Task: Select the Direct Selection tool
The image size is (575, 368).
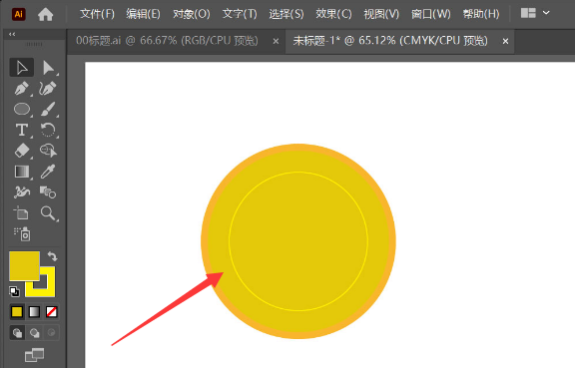Action: [x=48, y=68]
